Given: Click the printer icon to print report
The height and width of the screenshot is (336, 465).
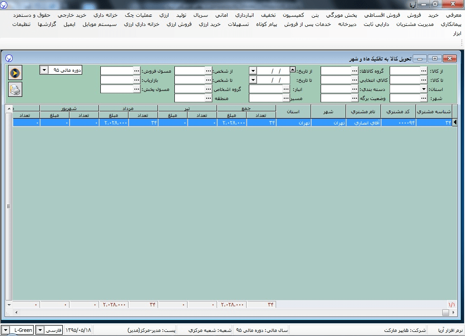Looking at the screenshot, I should coord(15,90).
